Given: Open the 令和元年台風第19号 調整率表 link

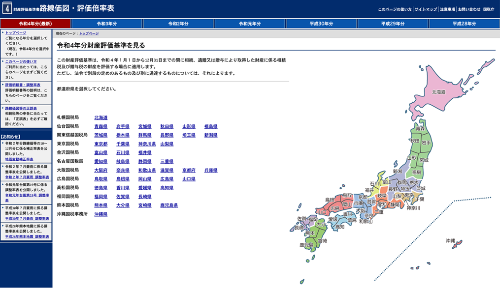Looking at the screenshot, I should [x=27, y=198].
